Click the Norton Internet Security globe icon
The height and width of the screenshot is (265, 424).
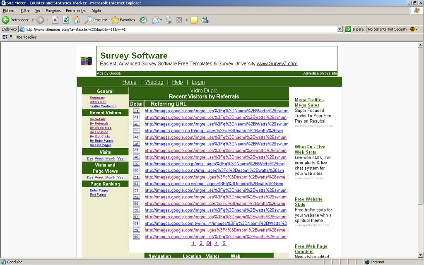tap(412, 29)
